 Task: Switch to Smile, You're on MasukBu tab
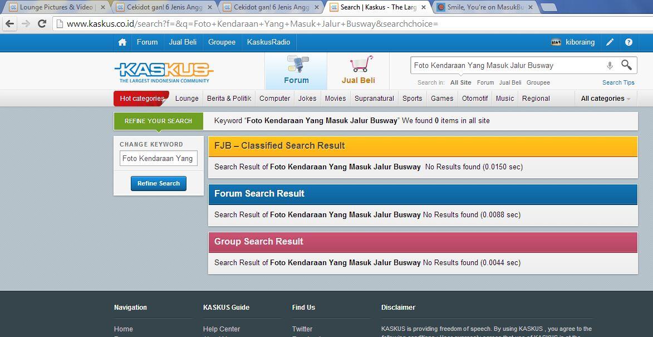tap(485, 7)
